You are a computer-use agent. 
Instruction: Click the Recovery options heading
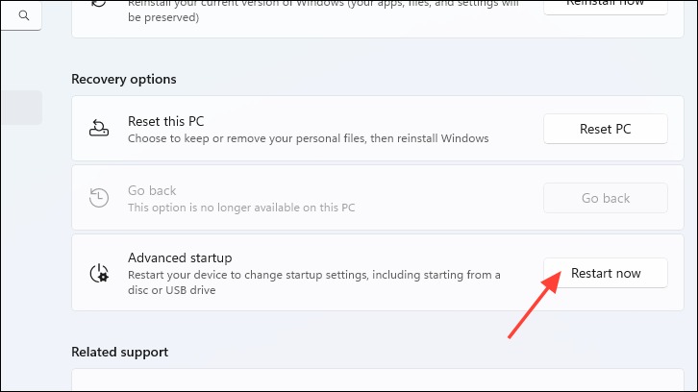(x=124, y=79)
